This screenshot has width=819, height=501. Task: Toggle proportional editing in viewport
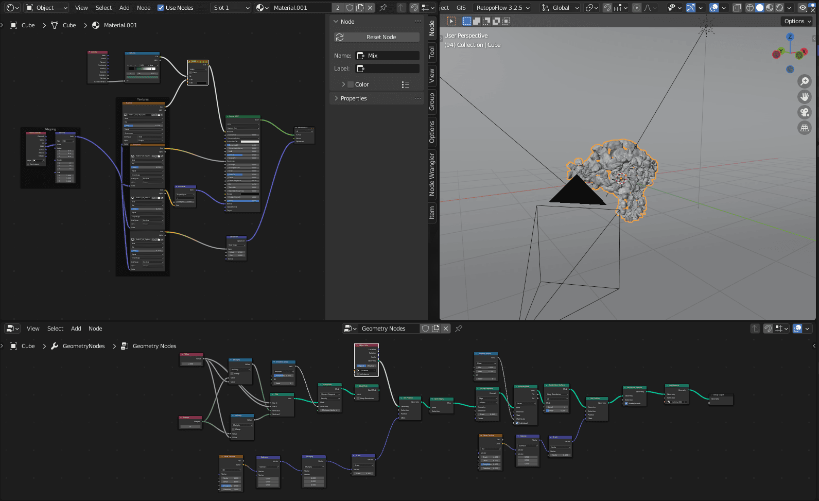pyautogui.click(x=637, y=8)
